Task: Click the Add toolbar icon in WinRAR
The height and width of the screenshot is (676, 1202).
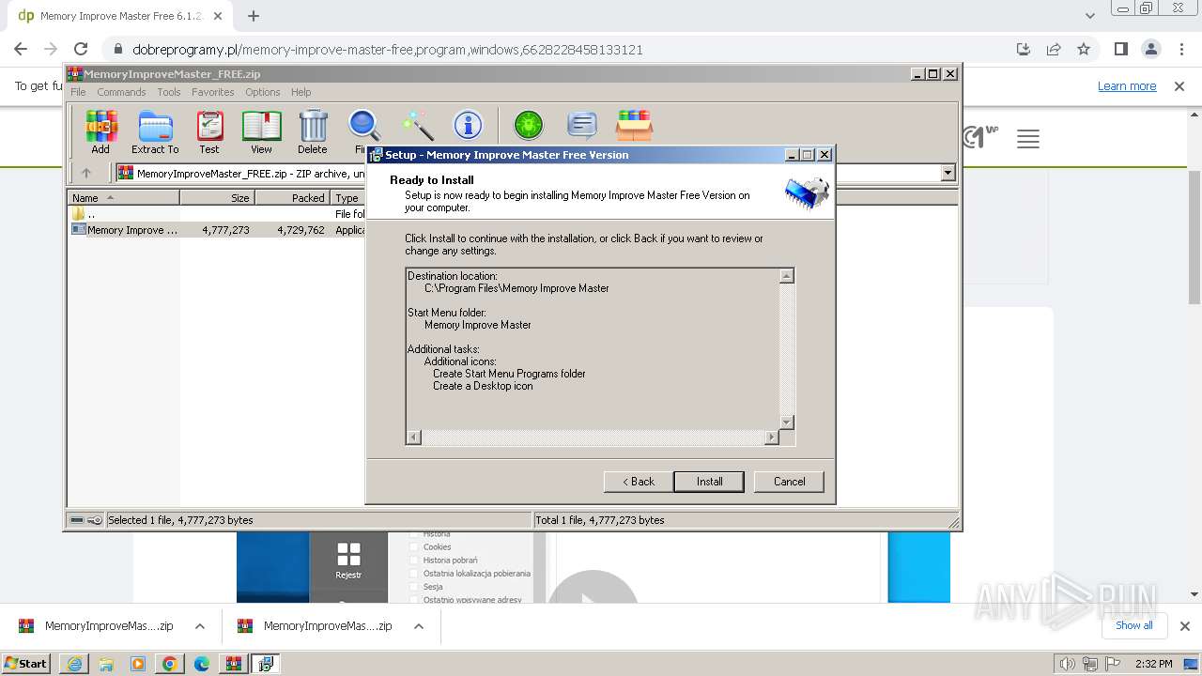Action: click(x=100, y=132)
